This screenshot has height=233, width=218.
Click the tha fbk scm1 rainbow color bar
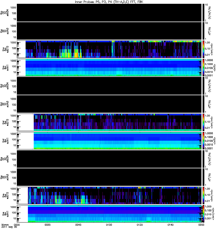203,68
